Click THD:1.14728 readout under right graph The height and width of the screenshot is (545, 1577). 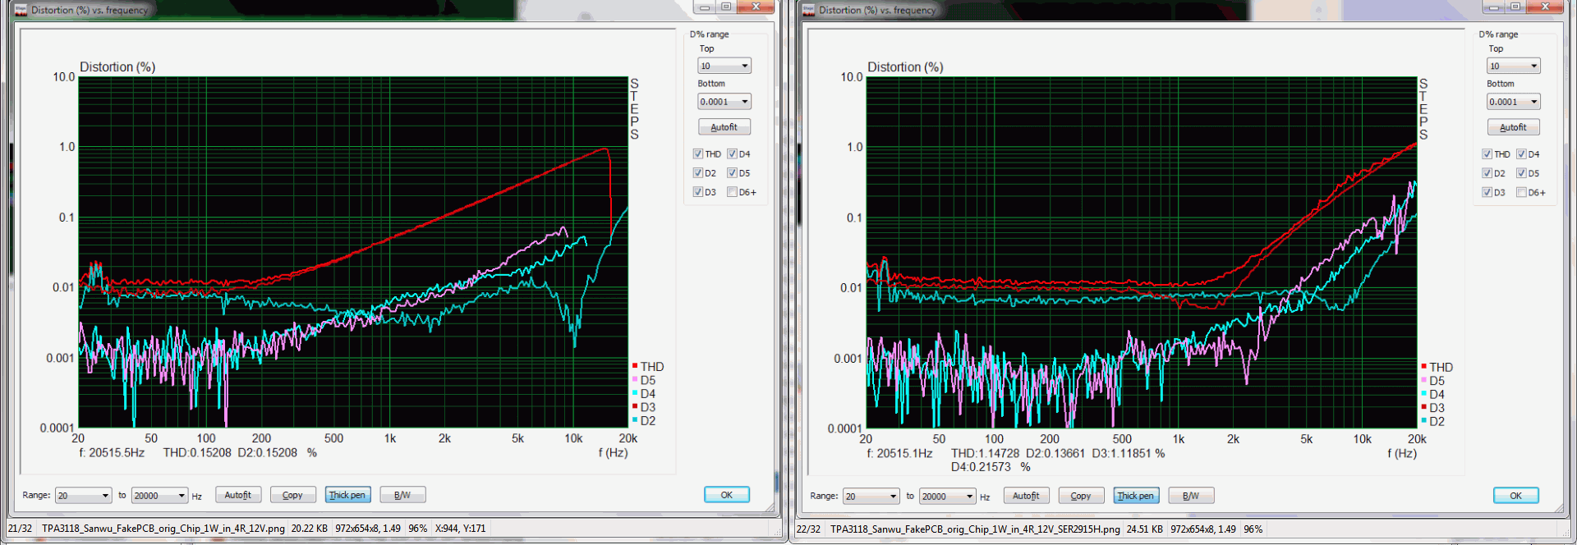pos(985,453)
